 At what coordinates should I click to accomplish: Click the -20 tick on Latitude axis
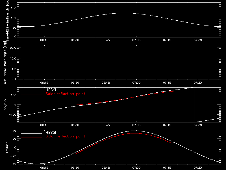click(x=13, y=156)
